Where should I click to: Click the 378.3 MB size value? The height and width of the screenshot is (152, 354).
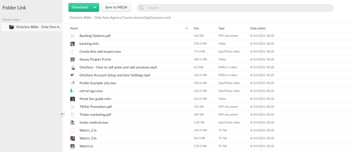[200, 44]
